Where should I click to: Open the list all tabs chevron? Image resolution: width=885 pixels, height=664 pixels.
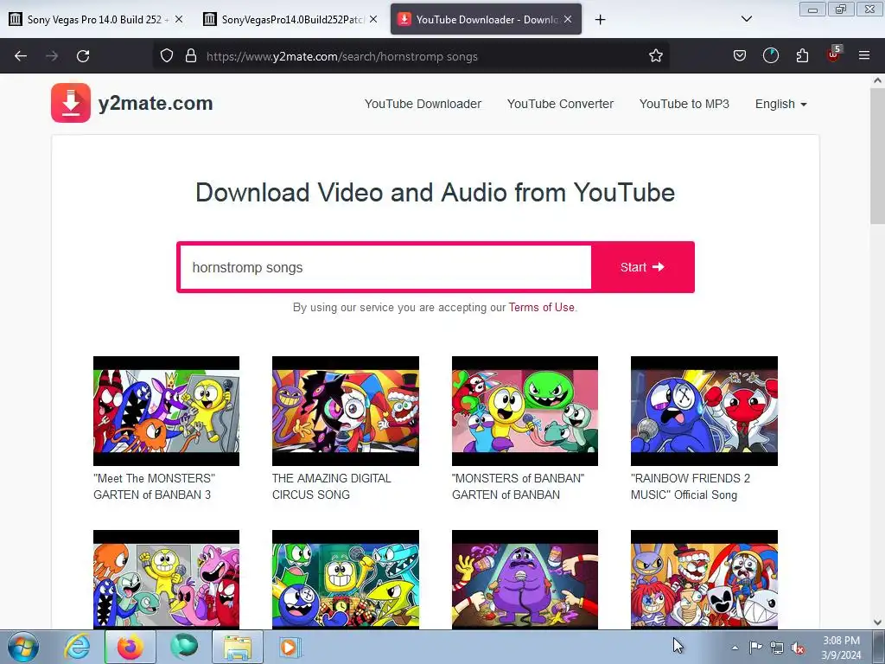746,19
